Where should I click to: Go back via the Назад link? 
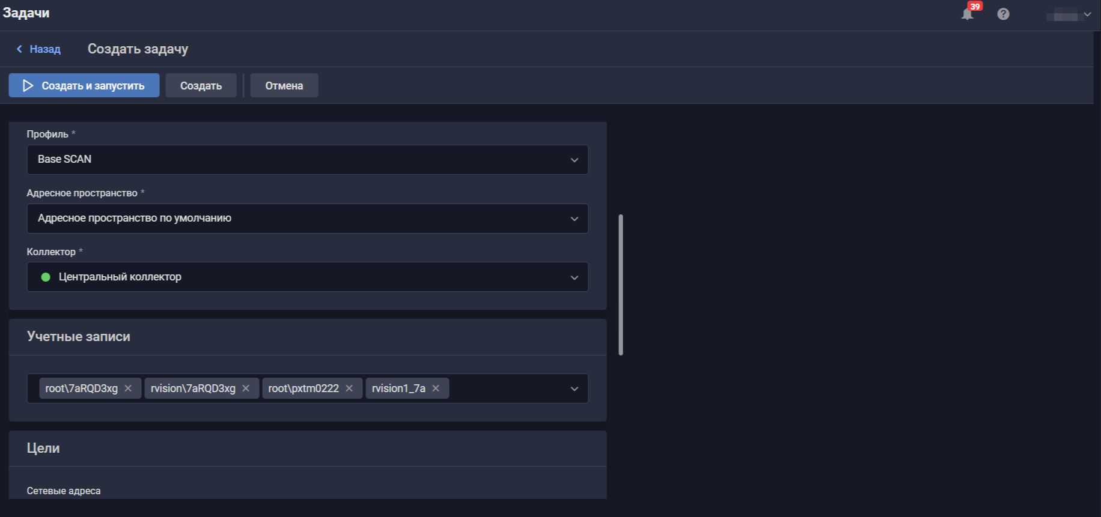45,49
